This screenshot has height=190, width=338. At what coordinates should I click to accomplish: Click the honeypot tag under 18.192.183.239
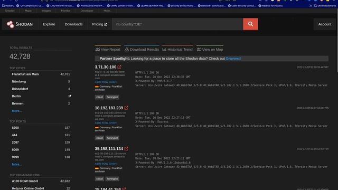(112, 138)
